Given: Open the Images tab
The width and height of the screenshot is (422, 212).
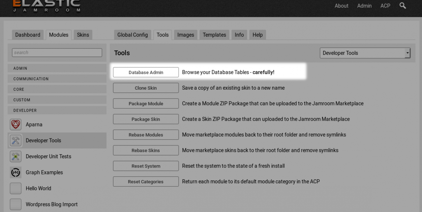Looking at the screenshot, I should click(x=186, y=35).
